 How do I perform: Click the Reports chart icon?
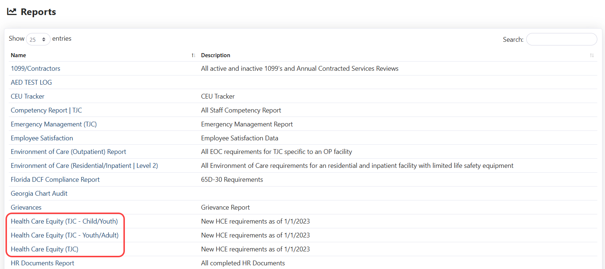point(12,12)
